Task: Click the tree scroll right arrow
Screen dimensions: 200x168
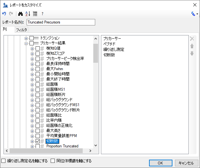Action: click(x=90, y=151)
